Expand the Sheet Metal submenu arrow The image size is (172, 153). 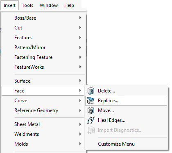[x=80, y=124]
